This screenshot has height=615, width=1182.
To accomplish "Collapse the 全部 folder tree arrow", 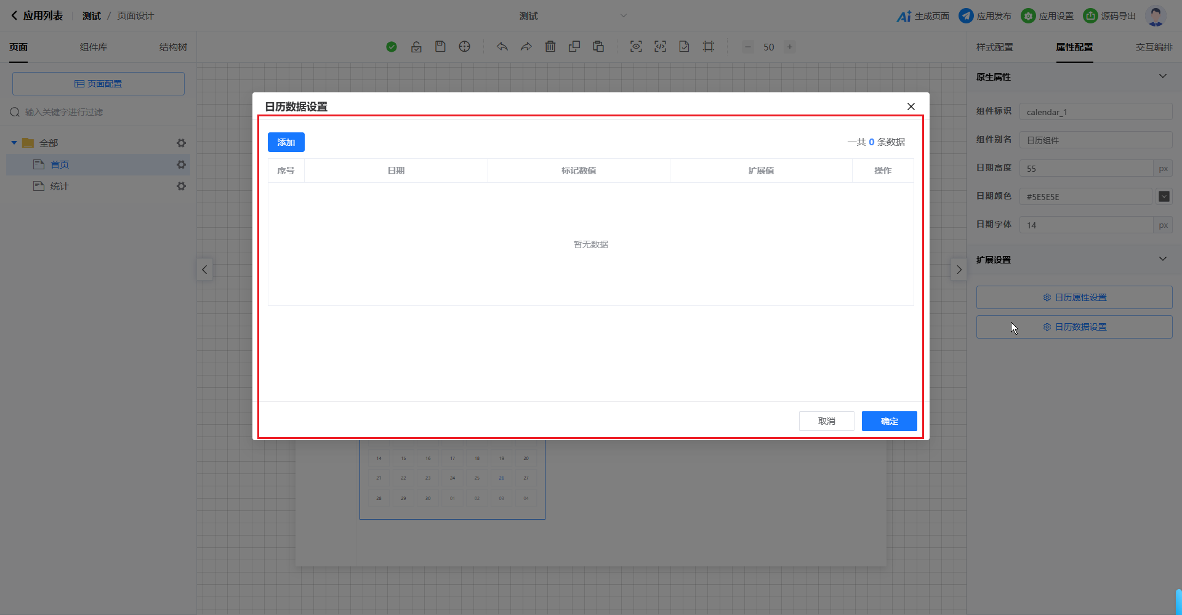I will pyautogui.click(x=14, y=143).
